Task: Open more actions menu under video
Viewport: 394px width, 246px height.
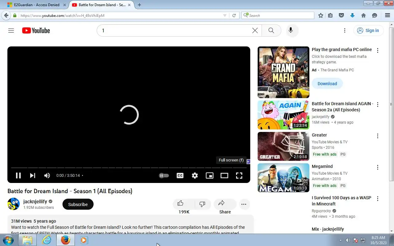Action: [244, 204]
